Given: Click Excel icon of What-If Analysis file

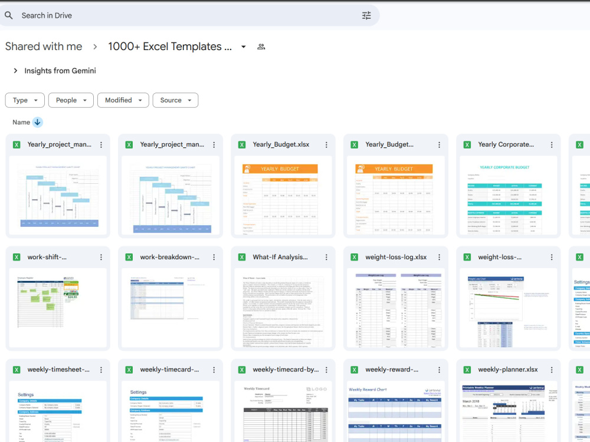Looking at the screenshot, I should point(242,257).
